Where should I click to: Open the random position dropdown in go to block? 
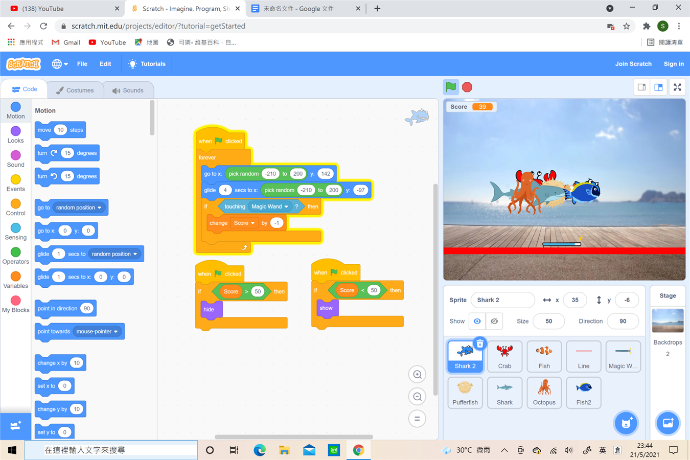pos(100,208)
